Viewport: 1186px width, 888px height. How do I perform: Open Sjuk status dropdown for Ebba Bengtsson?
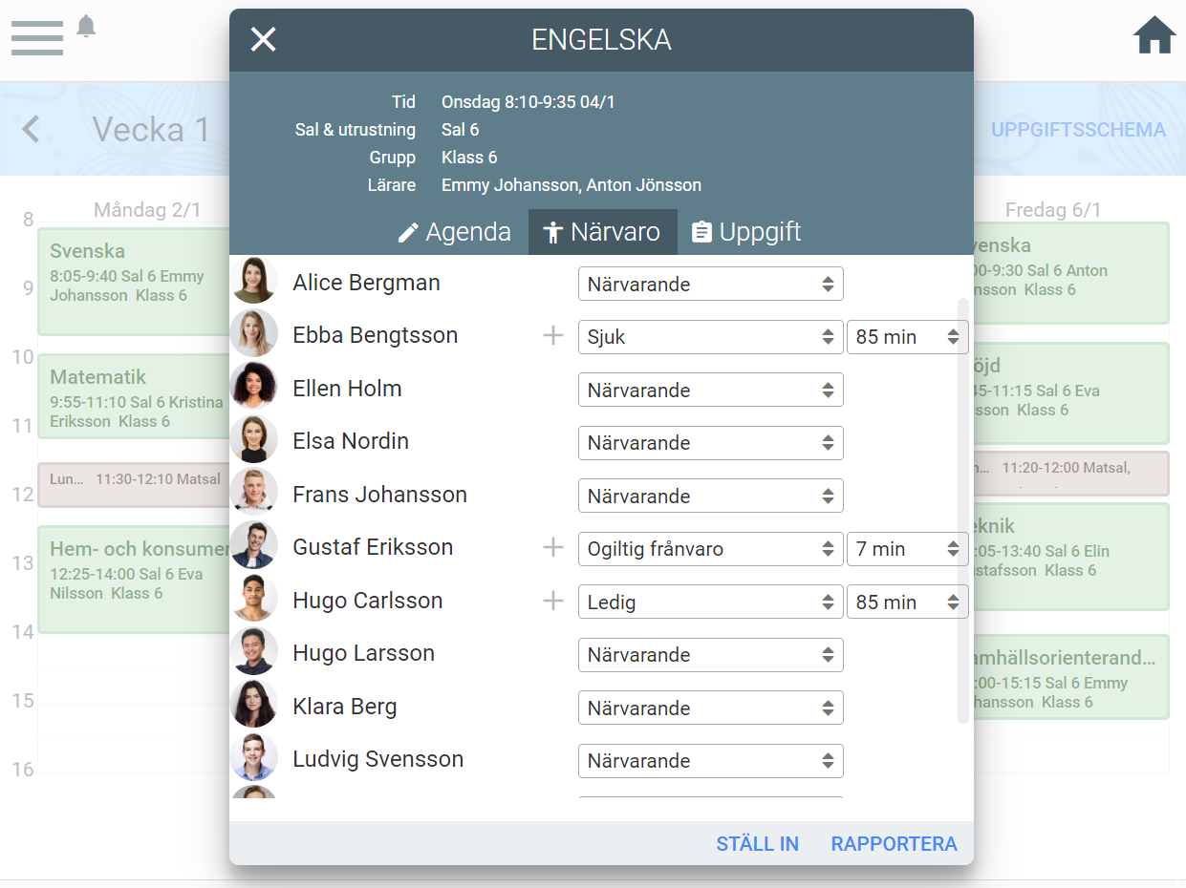[x=710, y=337]
